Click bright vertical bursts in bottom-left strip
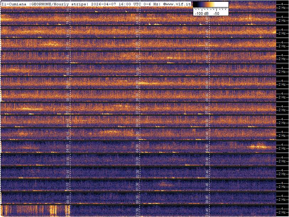The image size is (289, 217). pos(36,210)
